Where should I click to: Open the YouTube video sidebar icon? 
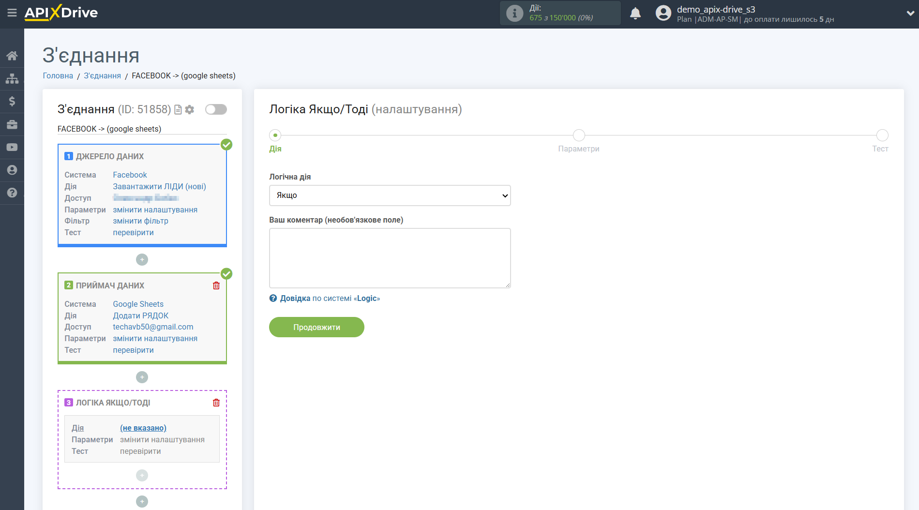(12, 147)
